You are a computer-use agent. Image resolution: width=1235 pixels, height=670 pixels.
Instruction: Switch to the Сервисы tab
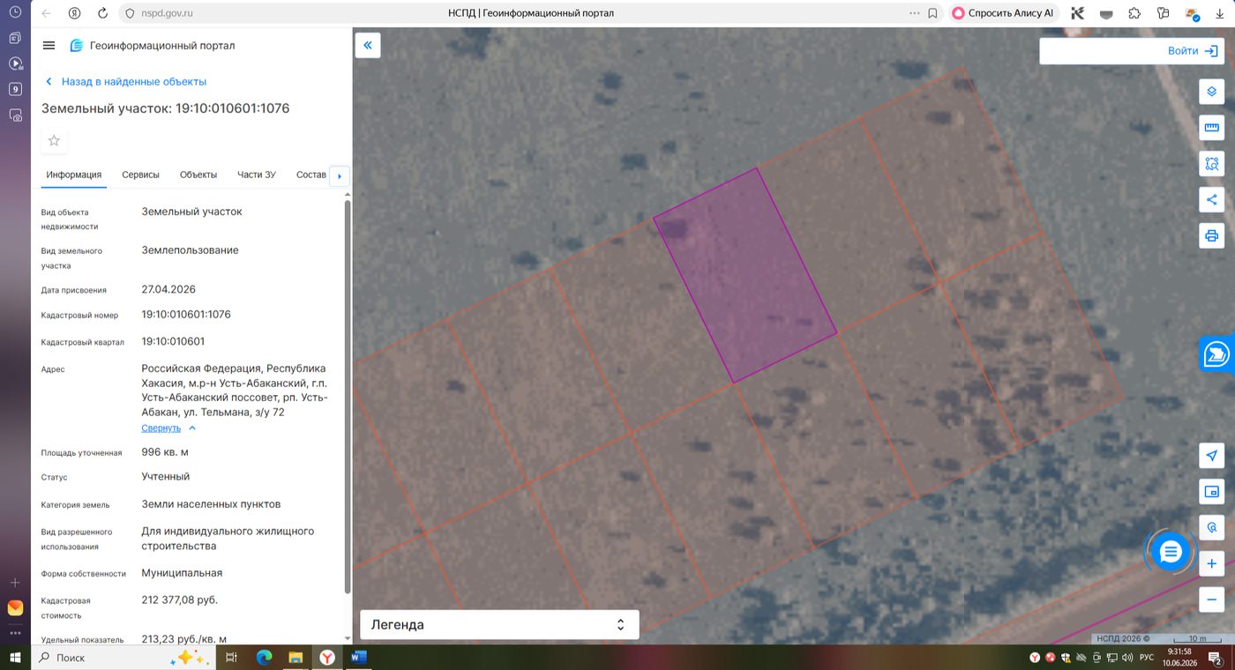coord(141,175)
